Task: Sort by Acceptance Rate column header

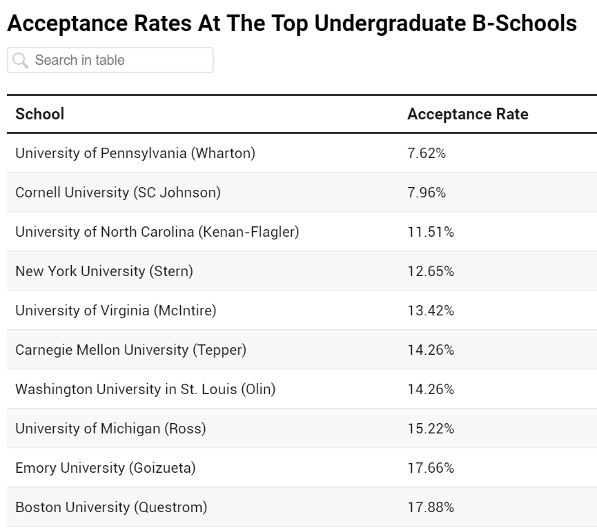Action: (467, 114)
